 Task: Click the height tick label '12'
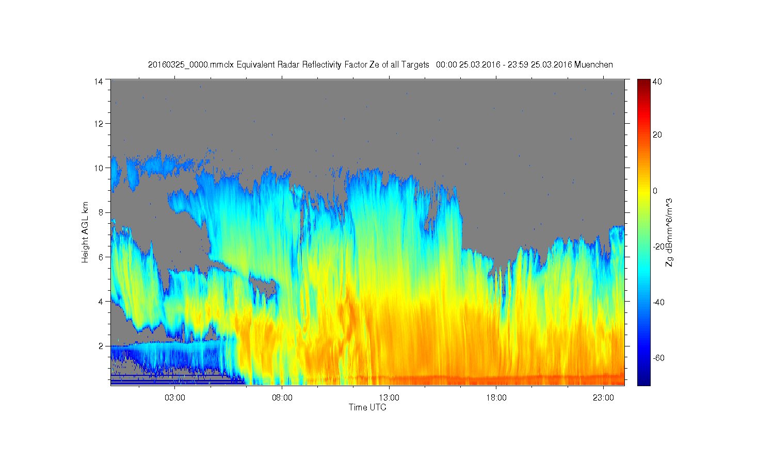click(98, 124)
